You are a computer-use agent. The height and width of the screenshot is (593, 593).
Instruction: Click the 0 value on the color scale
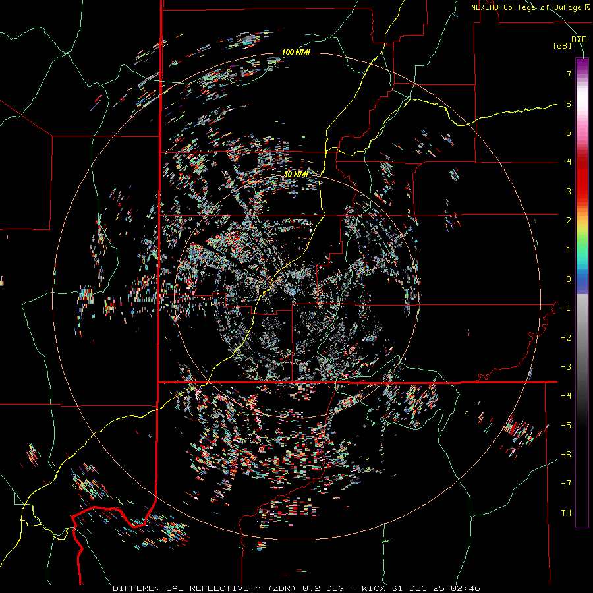(x=569, y=279)
